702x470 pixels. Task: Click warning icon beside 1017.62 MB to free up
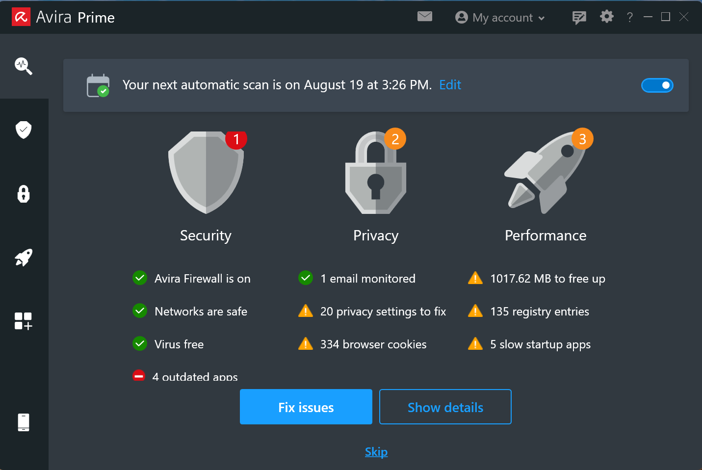(475, 278)
